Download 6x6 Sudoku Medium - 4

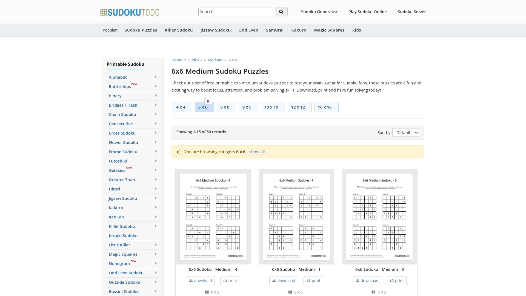point(200,281)
